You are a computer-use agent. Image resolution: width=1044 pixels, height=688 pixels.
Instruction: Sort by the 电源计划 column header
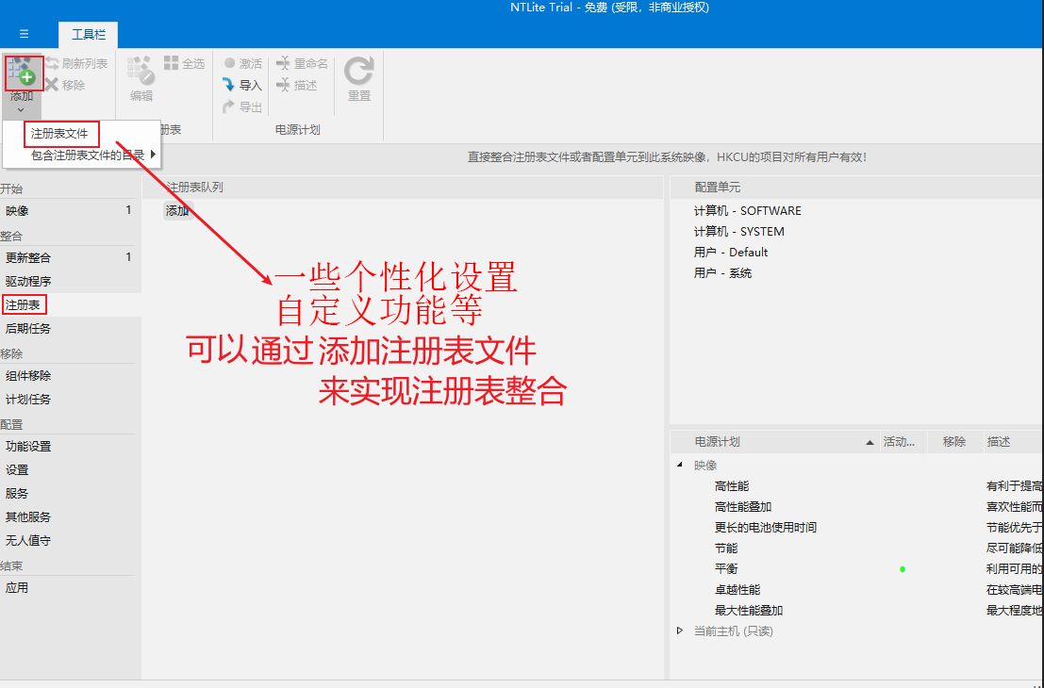click(717, 441)
